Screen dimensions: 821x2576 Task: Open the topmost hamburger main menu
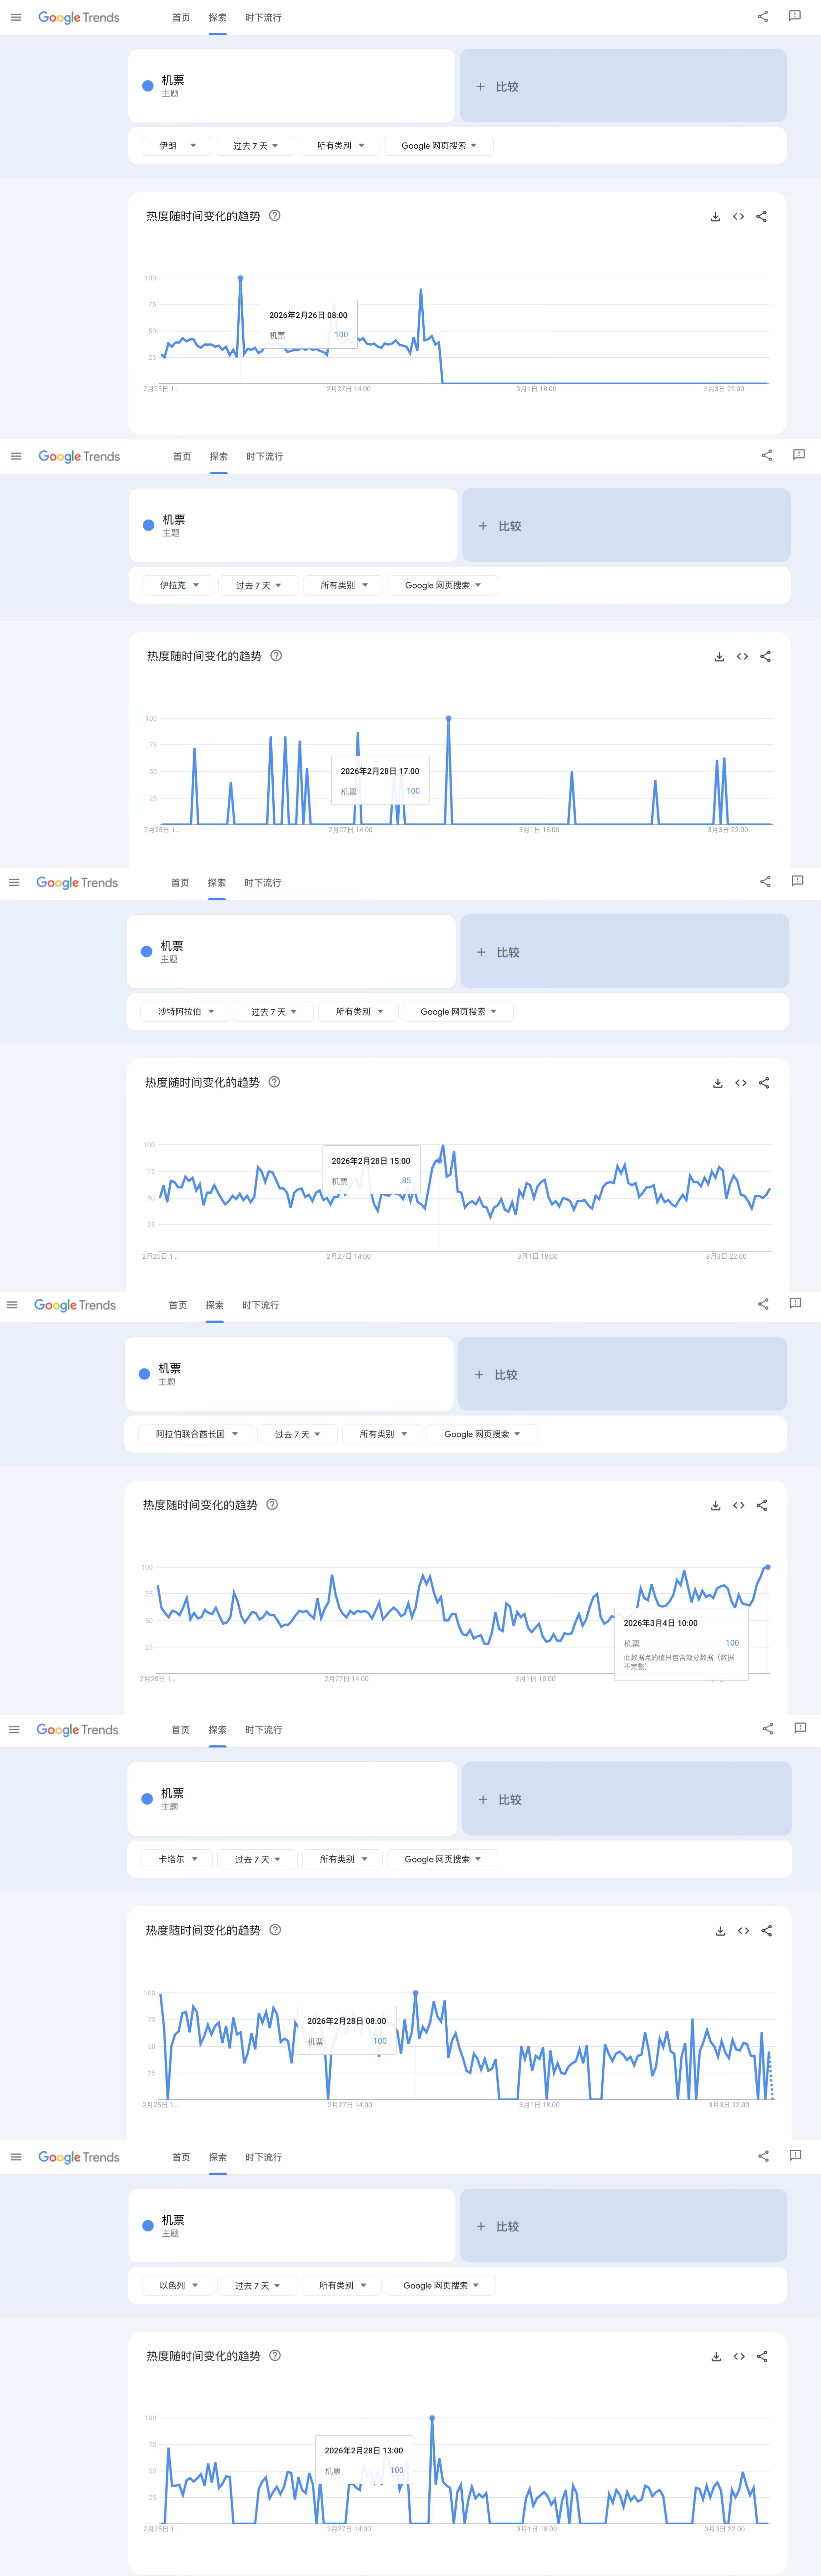(16, 17)
